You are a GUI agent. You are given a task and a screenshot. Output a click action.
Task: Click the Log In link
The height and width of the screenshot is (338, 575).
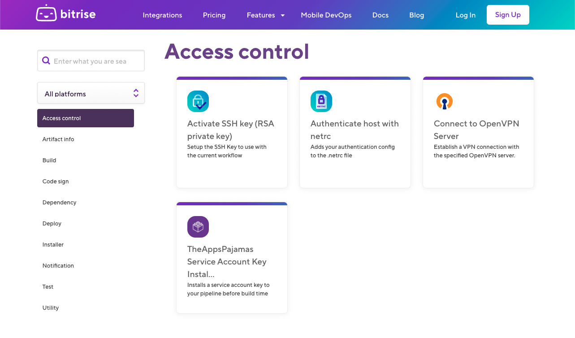[x=466, y=15]
